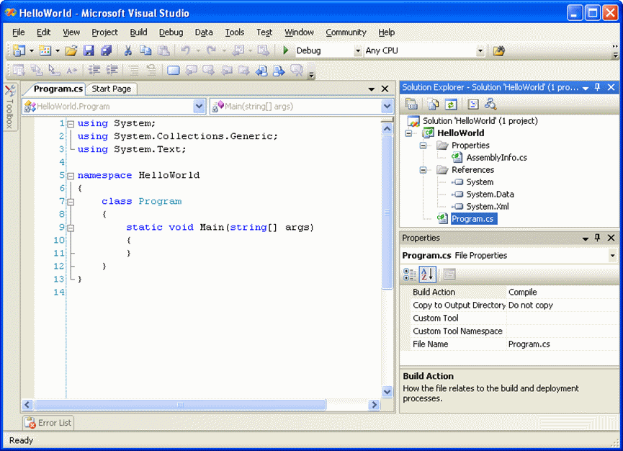
Task: Click the Add New Item toolbar icon
Action: click(x=45, y=50)
